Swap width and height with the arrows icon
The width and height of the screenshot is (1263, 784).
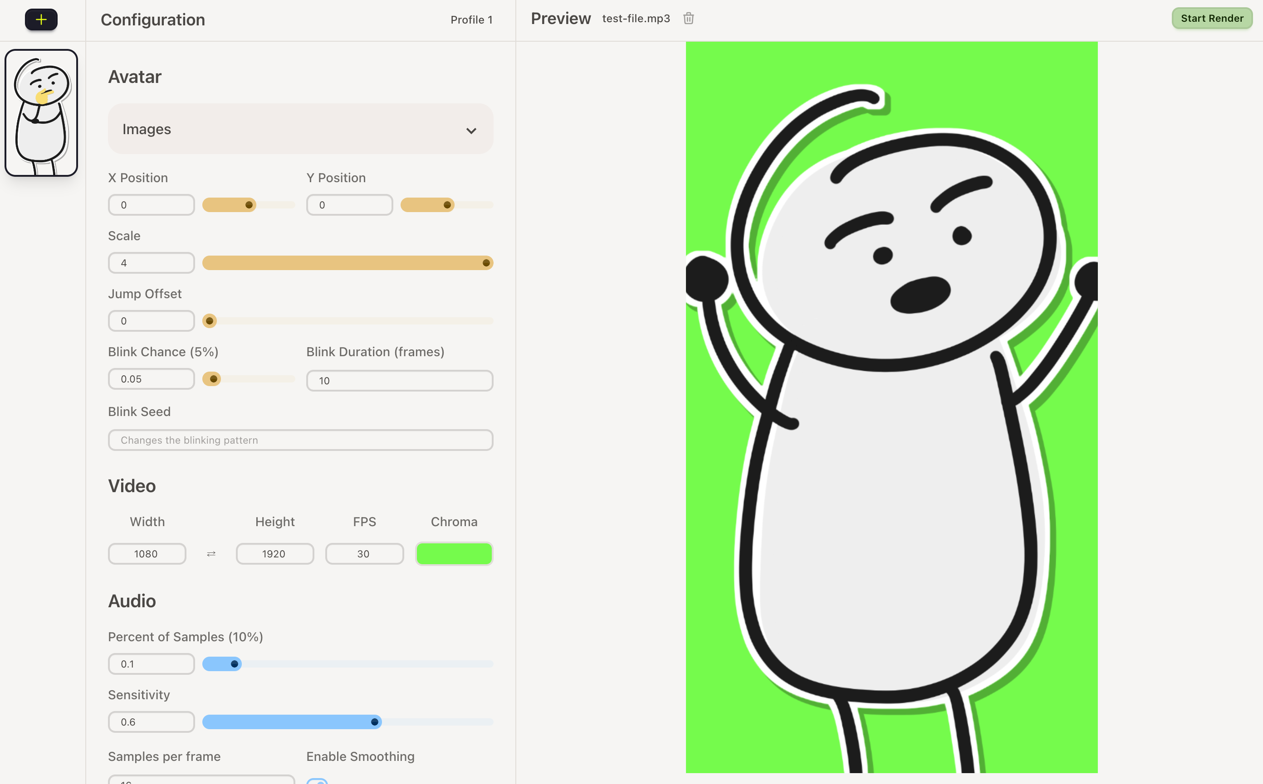[211, 554]
